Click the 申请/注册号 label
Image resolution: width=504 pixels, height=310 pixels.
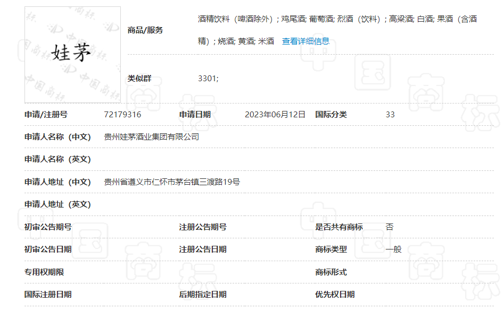click(x=46, y=115)
